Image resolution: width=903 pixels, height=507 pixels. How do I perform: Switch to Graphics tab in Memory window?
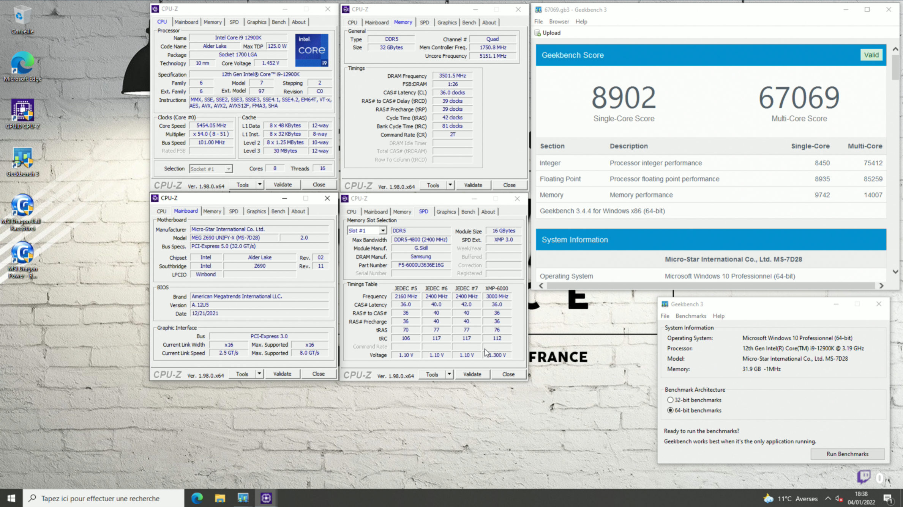[x=447, y=22]
